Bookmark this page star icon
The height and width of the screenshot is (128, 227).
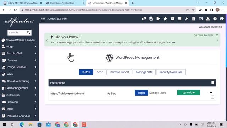pos(193,10)
